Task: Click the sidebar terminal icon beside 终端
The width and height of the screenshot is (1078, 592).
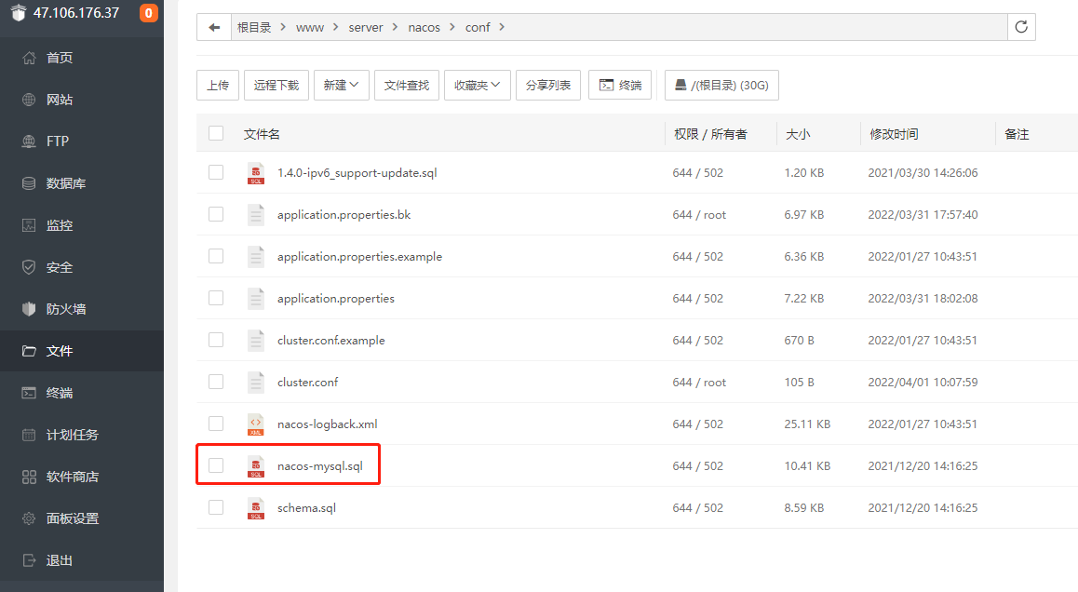Action: click(29, 394)
